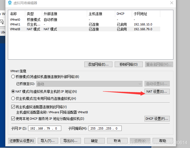The height and width of the screenshot is (148, 190).
Task: Click the DHCP column header
Action: point(123,14)
